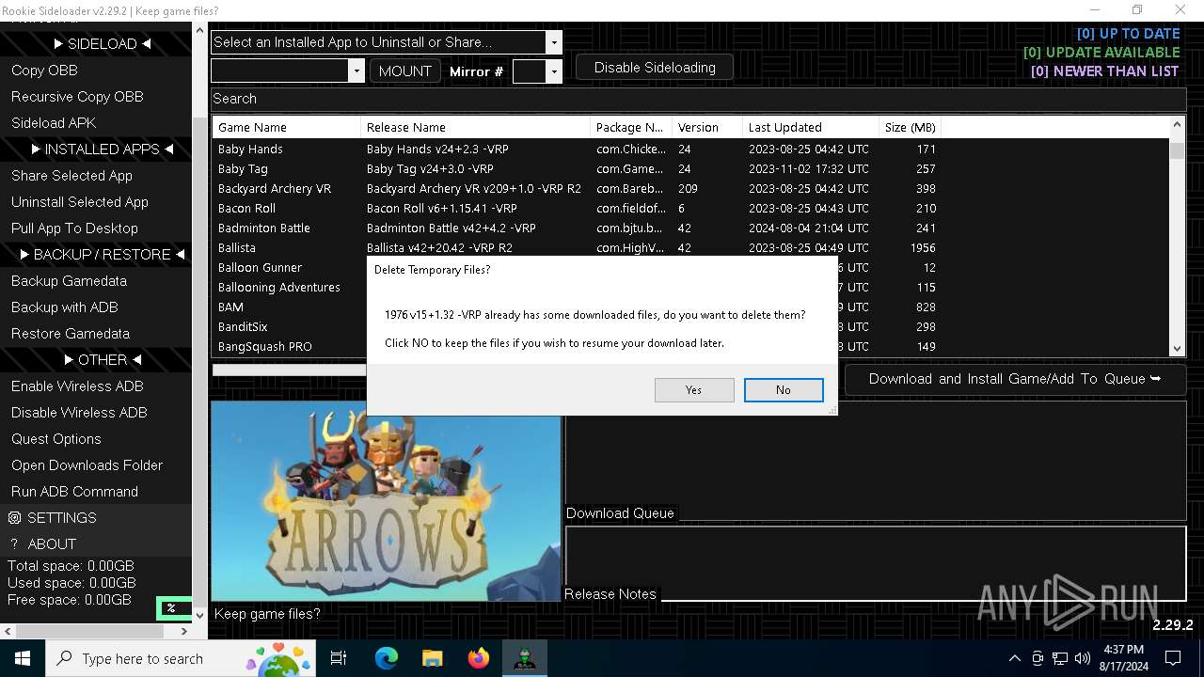Open the device selection combo box

point(287,71)
